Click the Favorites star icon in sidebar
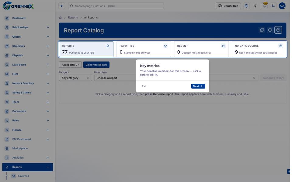The width and height of the screenshot is (292, 182). pos(14,176)
